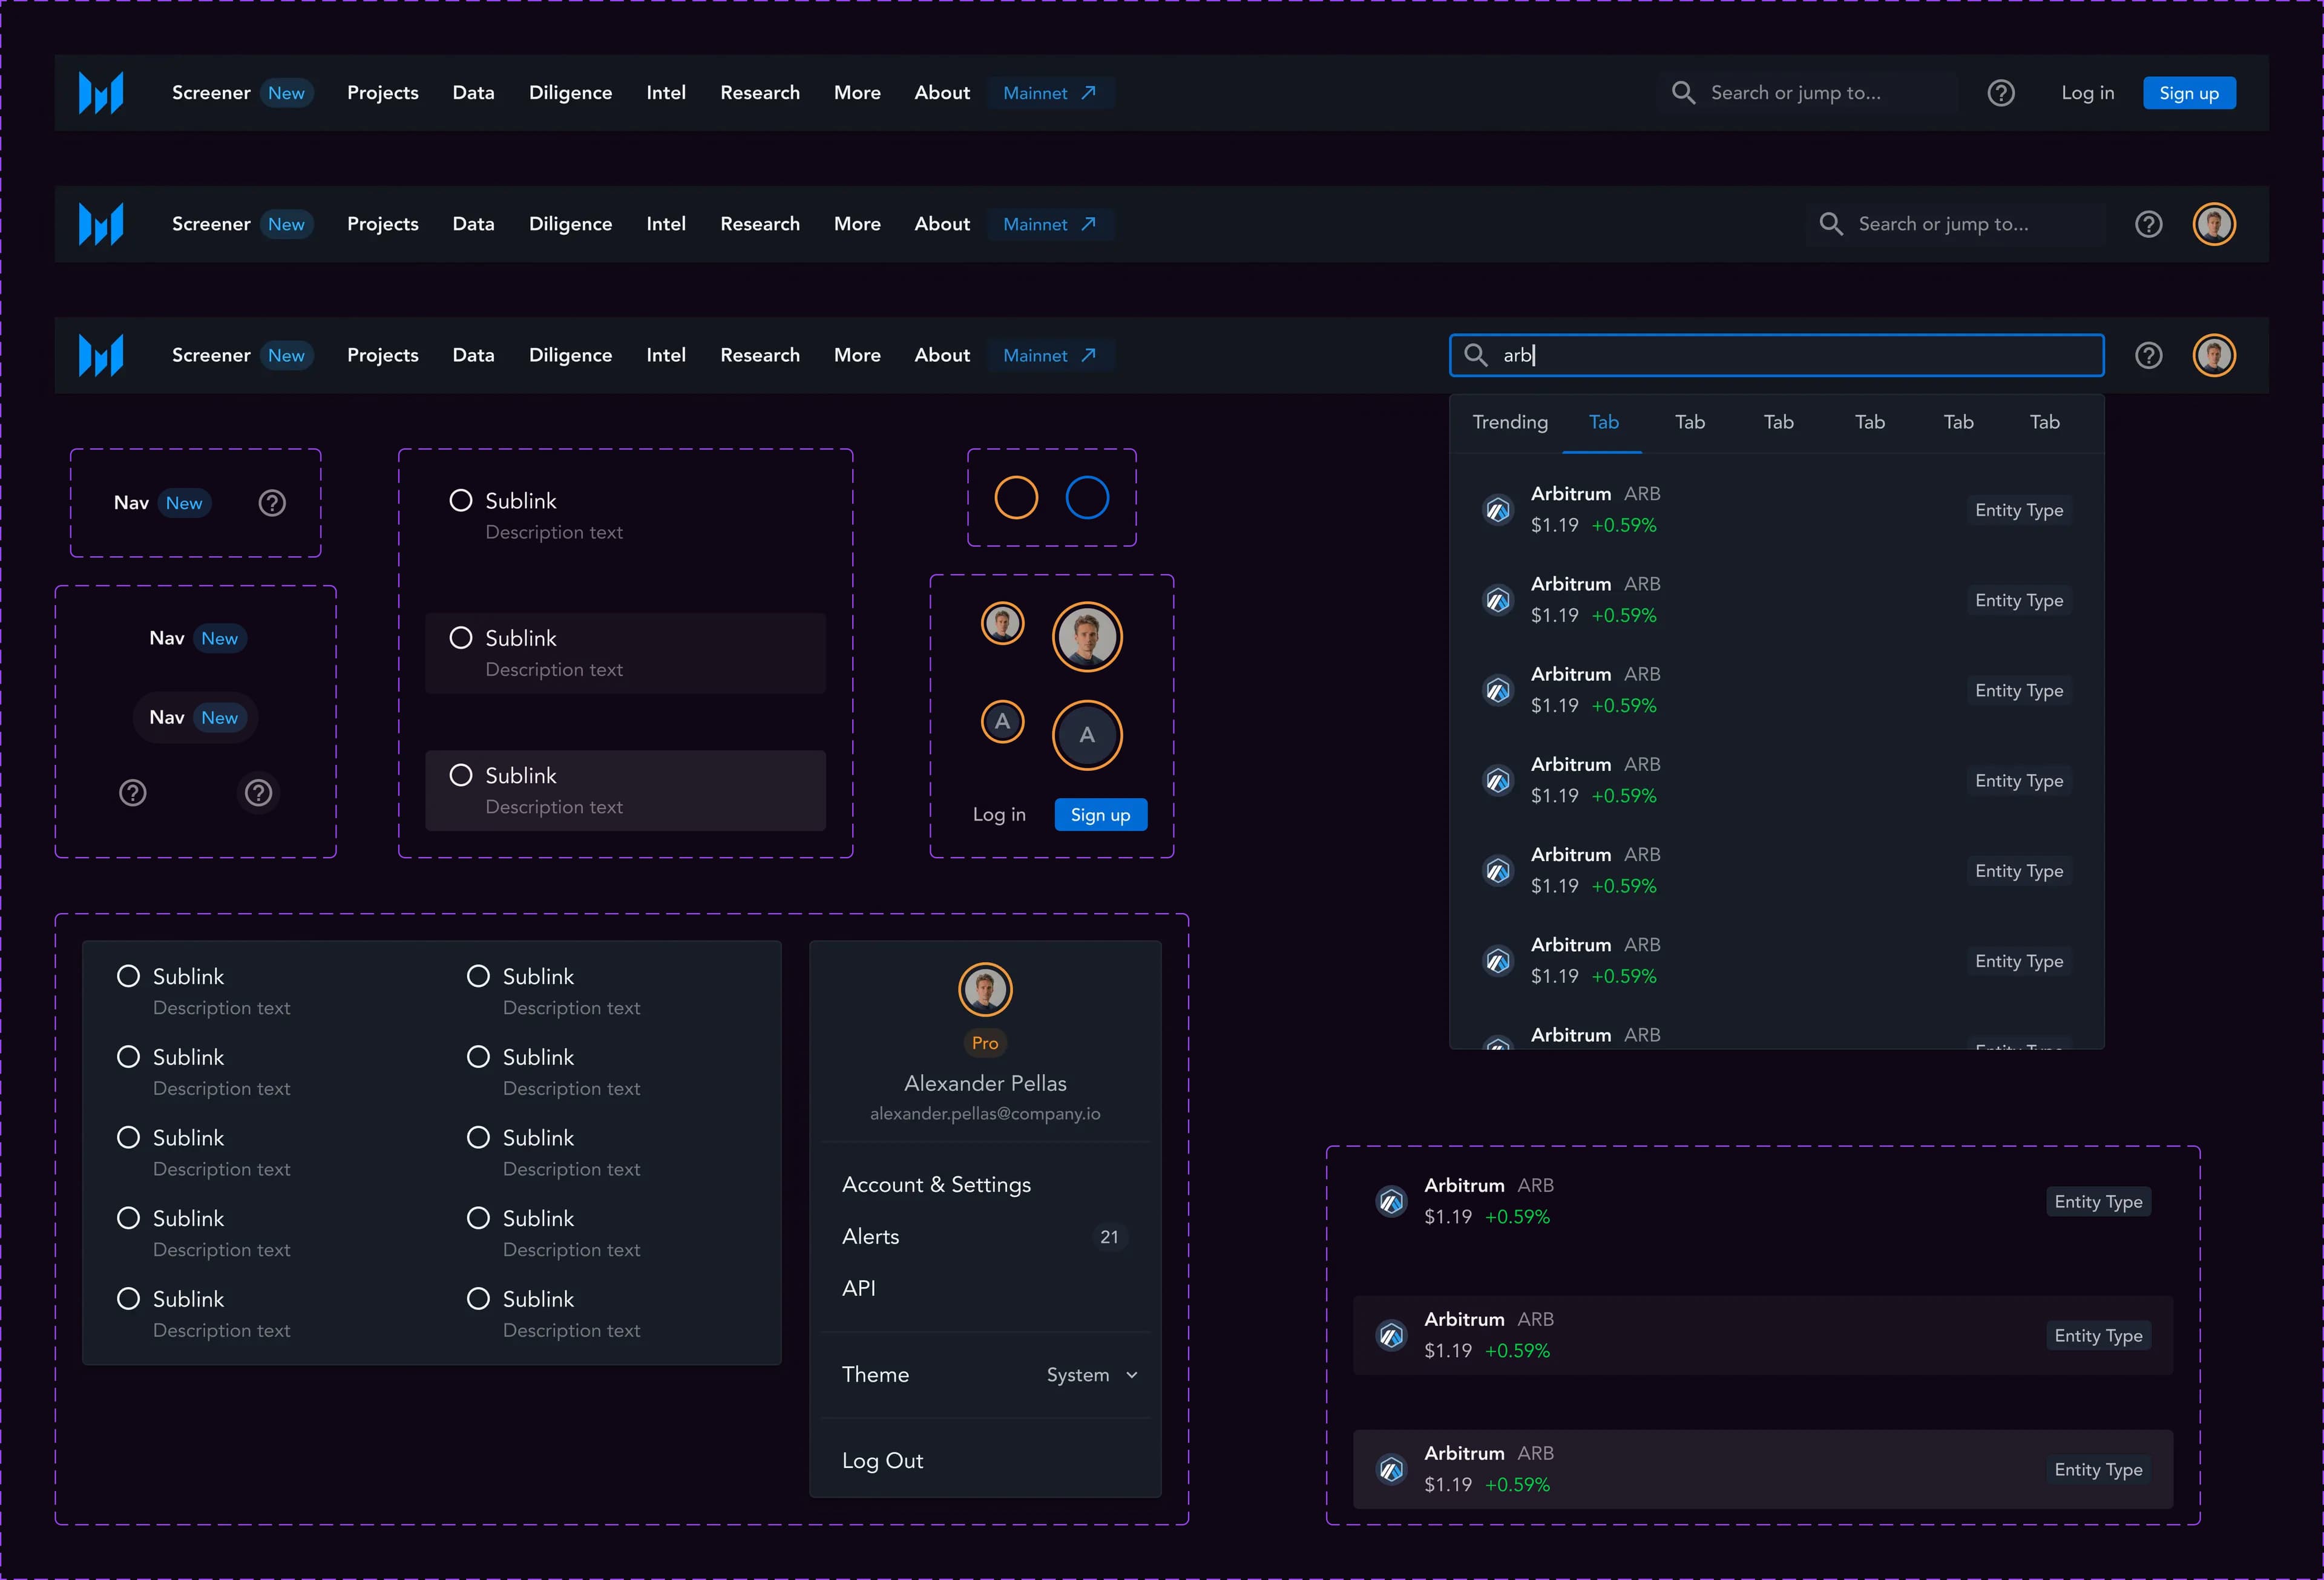2324x1580 pixels.
Task: Click the Pro badge under the avatar
Action: click(x=985, y=1043)
